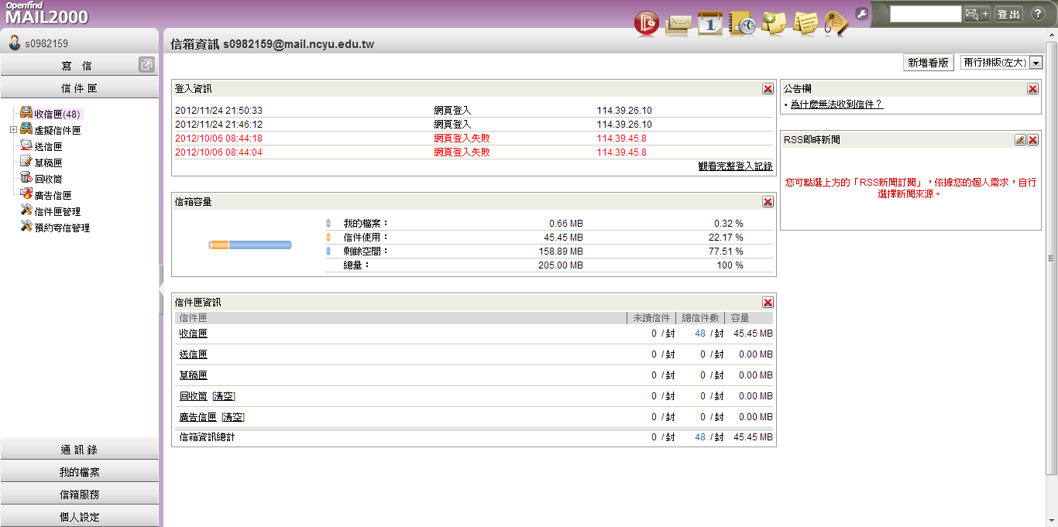Open the 我的檔案 sidebar section
The width and height of the screenshot is (1058, 527).
click(79, 472)
